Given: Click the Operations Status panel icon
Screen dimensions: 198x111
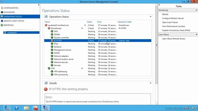Looking at the screenshot, I should [x=46, y=17].
